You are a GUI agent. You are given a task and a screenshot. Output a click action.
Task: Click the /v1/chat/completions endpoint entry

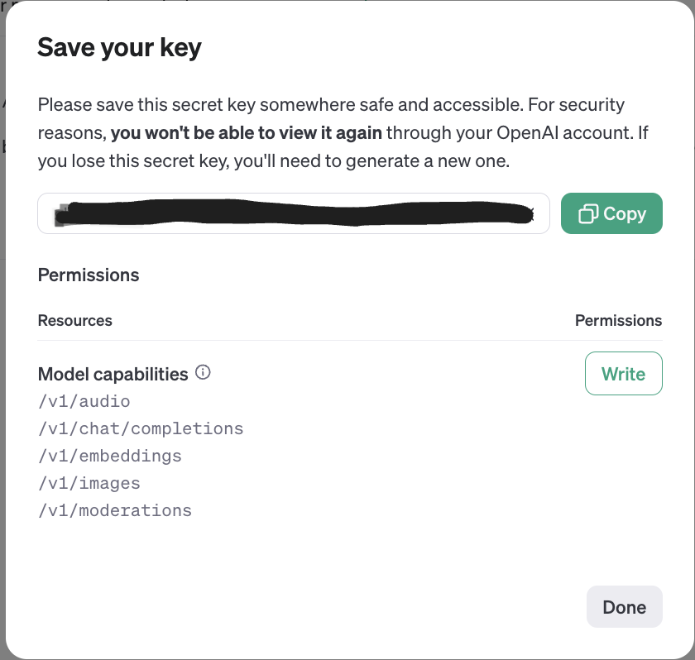pyautogui.click(x=141, y=428)
